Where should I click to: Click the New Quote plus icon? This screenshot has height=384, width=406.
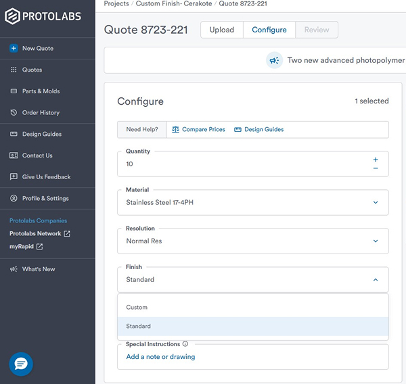click(14, 48)
